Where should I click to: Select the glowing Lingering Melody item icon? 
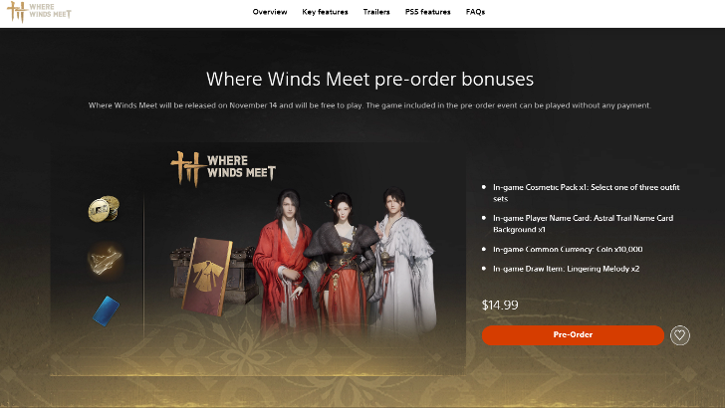pyautogui.click(x=105, y=260)
